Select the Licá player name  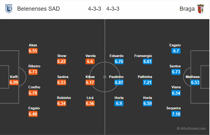91,98
